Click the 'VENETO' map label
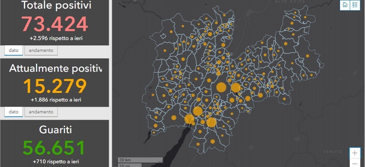Viewport: 365px width, 167px height. 333,152
